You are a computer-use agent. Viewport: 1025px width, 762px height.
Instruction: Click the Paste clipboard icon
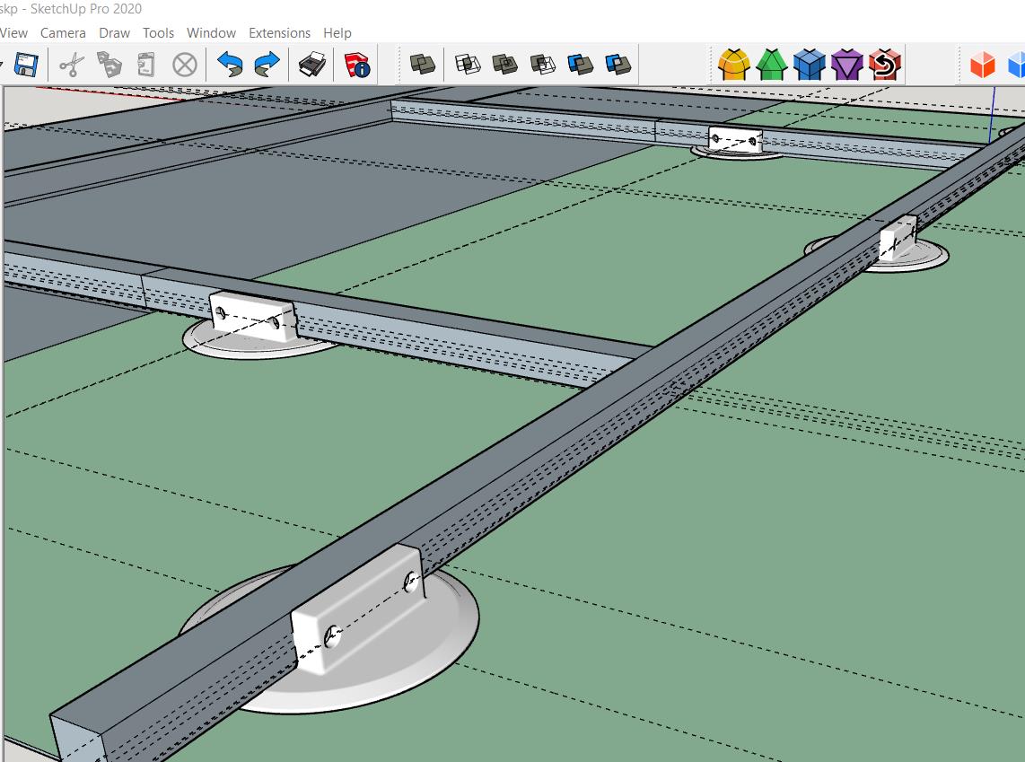146,65
